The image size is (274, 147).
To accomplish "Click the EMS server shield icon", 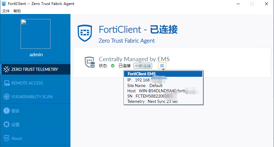I will (x=90, y=62).
